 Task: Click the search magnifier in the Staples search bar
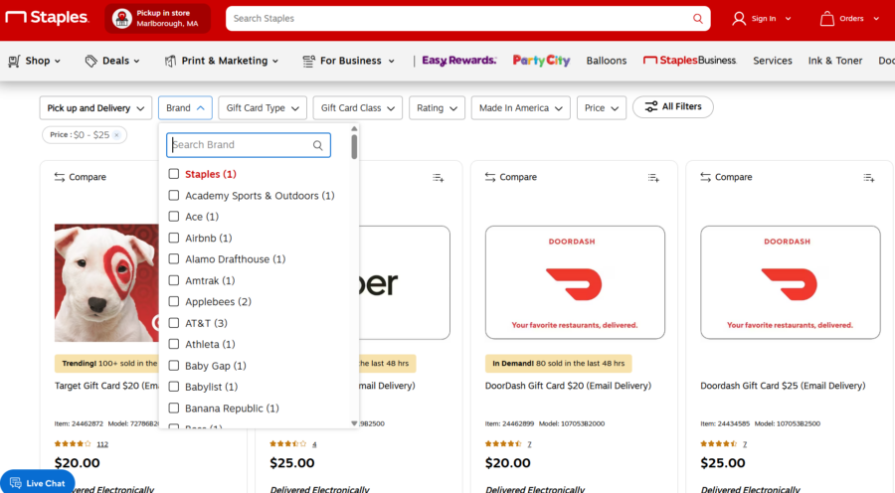pyautogui.click(x=697, y=19)
